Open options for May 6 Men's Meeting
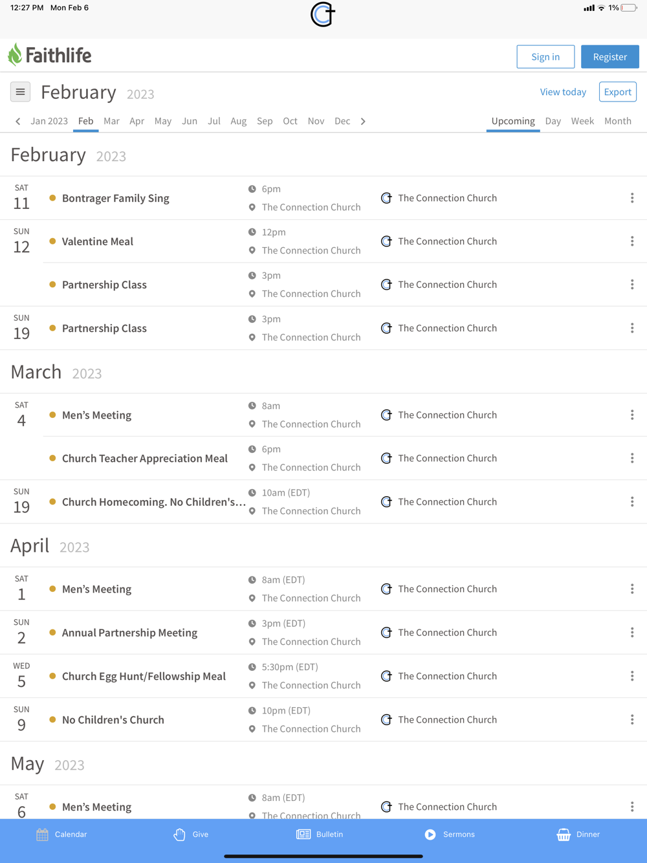The image size is (647, 863). [x=632, y=807]
